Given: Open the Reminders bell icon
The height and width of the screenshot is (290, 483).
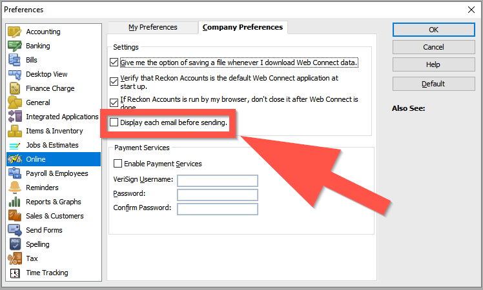Looking at the screenshot, I should point(14,188).
